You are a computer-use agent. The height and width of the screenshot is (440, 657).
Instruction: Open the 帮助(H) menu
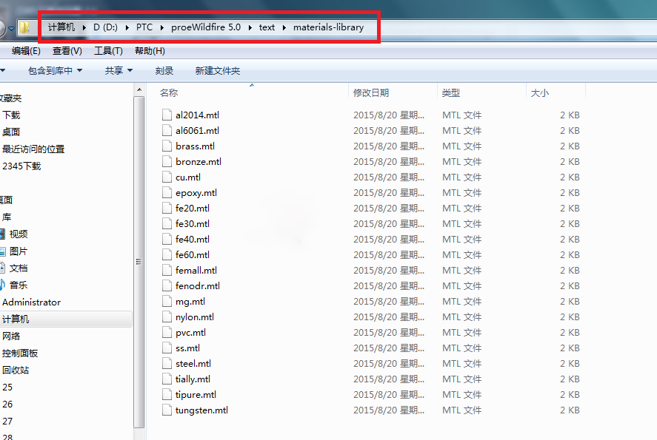[150, 51]
